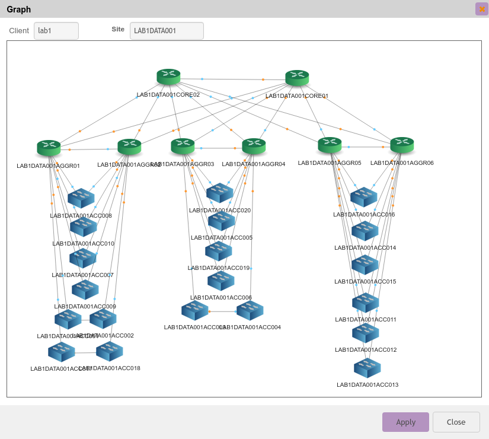
Task: Click the LAB1DATA001ACC020 switch icon
Action: point(220,193)
